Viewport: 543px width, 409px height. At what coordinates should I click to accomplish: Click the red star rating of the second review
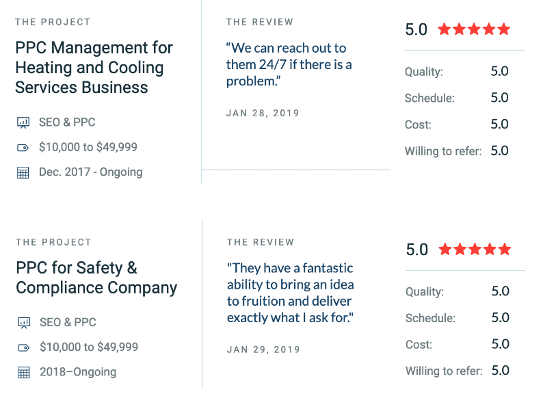click(475, 250)
